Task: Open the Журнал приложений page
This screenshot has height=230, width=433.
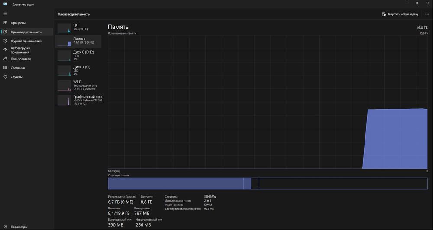Action: click(27, 41)
